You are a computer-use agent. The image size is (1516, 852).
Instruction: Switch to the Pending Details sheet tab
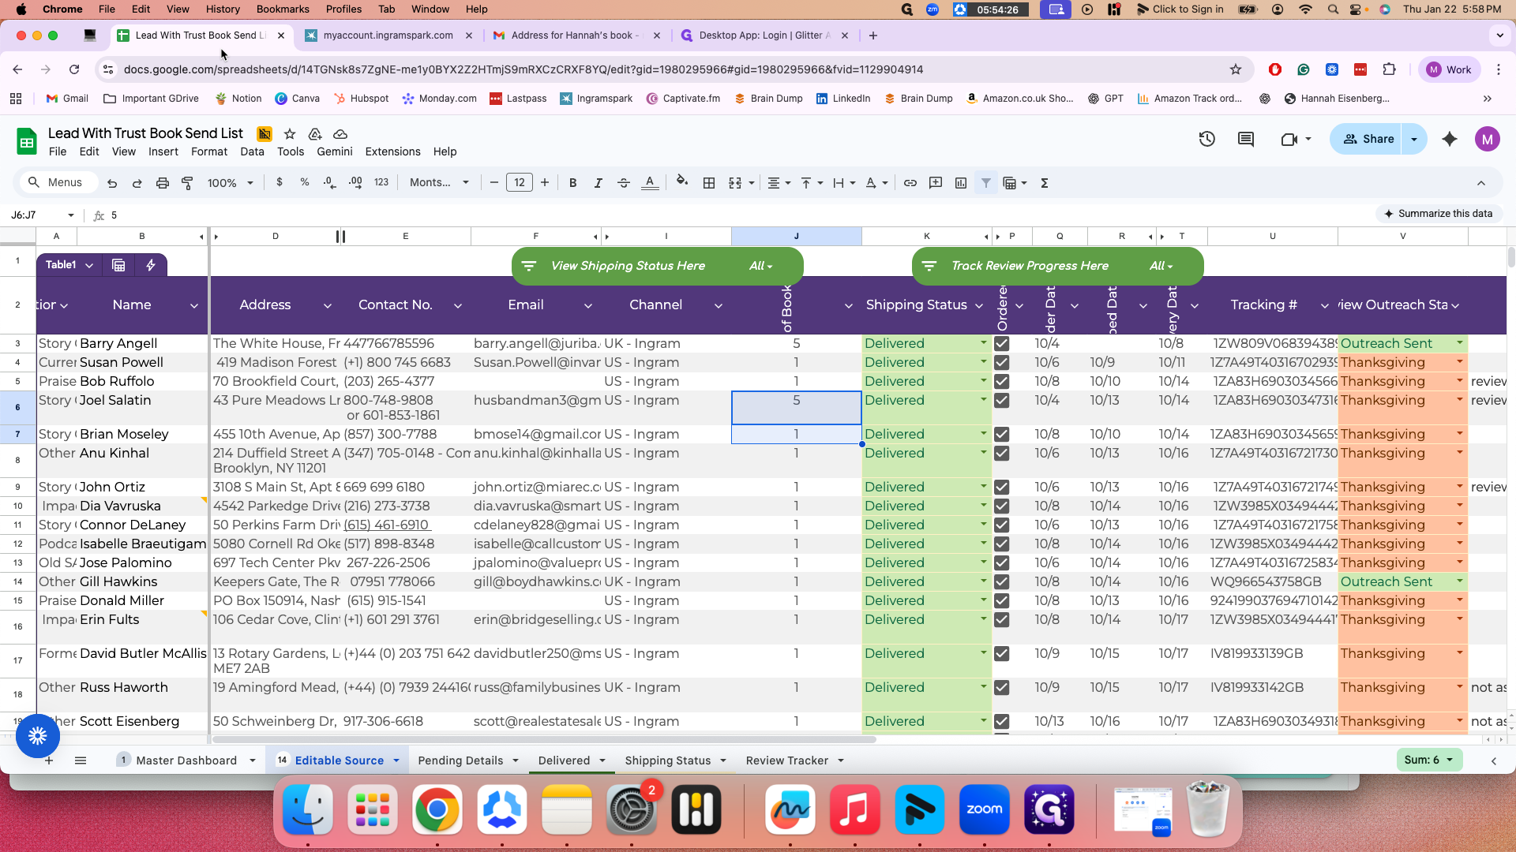pyautogui.click(x=460, y=760)
